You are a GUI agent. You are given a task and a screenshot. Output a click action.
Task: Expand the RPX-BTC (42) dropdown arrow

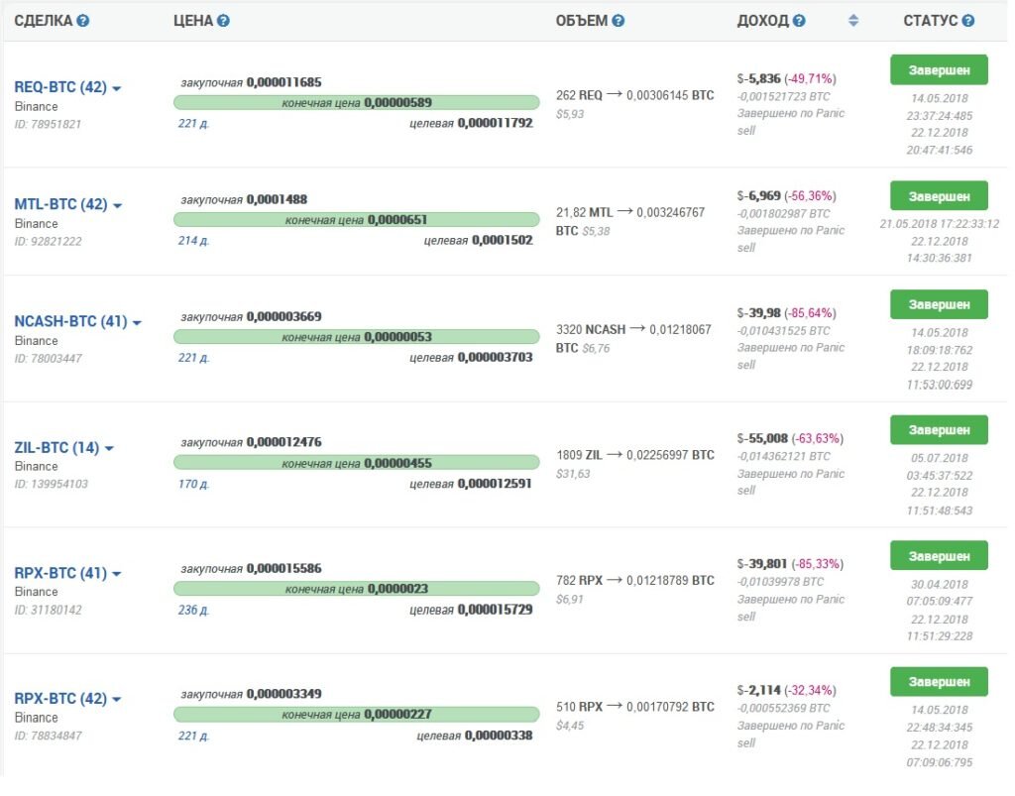coord(117,700)
